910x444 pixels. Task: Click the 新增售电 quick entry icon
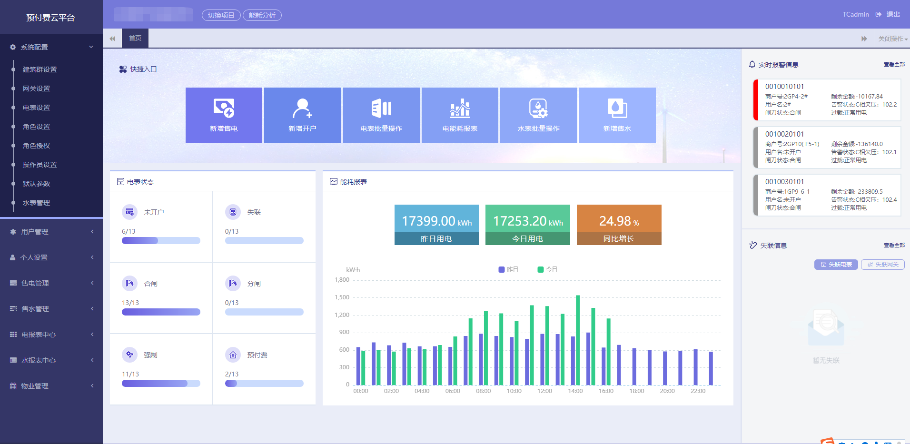[224, 108]
